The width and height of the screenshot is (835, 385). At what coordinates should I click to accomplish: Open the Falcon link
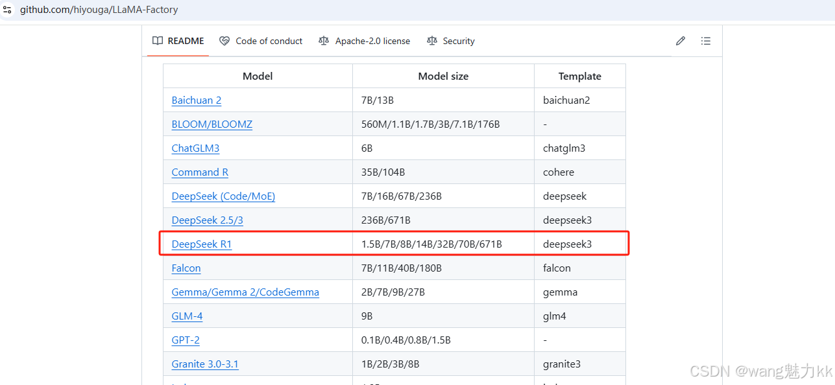(x=186, y=268)
